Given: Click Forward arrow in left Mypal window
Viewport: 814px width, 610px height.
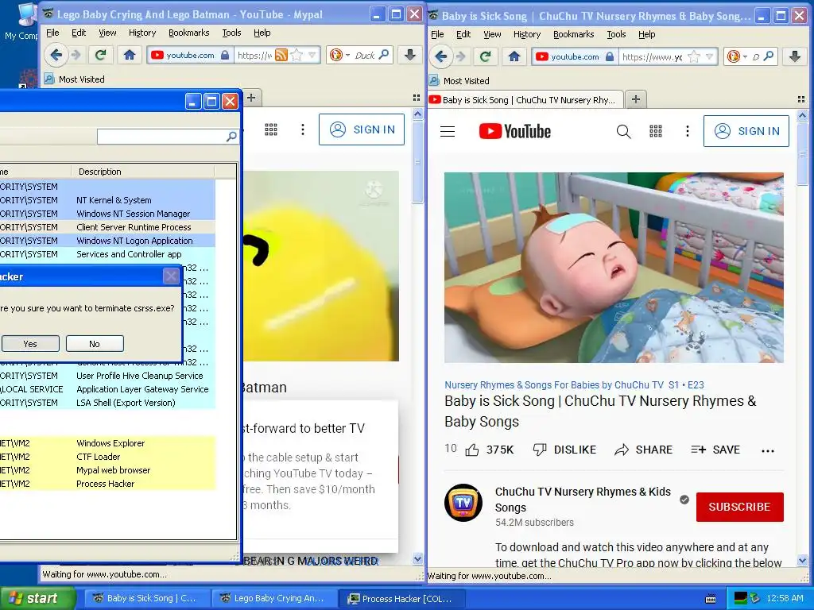Looking at the screenshot, I should click(x=76, y=55).
